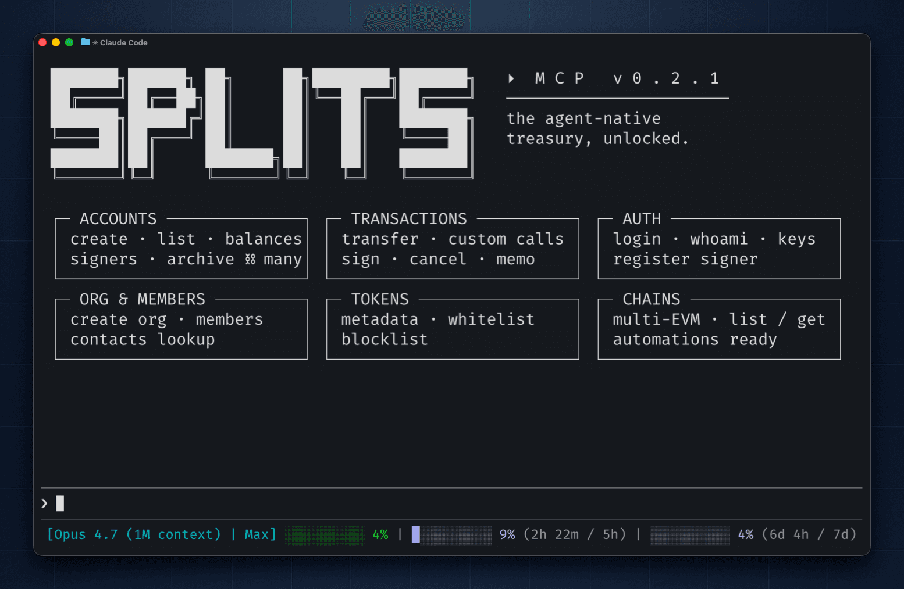Select the ACCOUNTS panel heading

118,219
